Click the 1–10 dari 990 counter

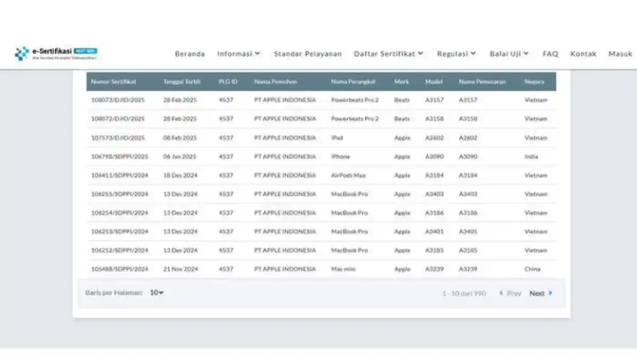[464, 293]
